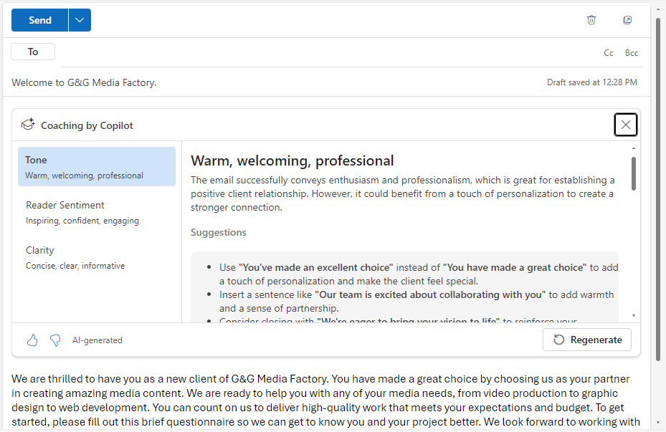Give thumbs down feedback on the AI coaching
Image resolution: width=666 pixels, height=432 pixels.
[55, 340]
